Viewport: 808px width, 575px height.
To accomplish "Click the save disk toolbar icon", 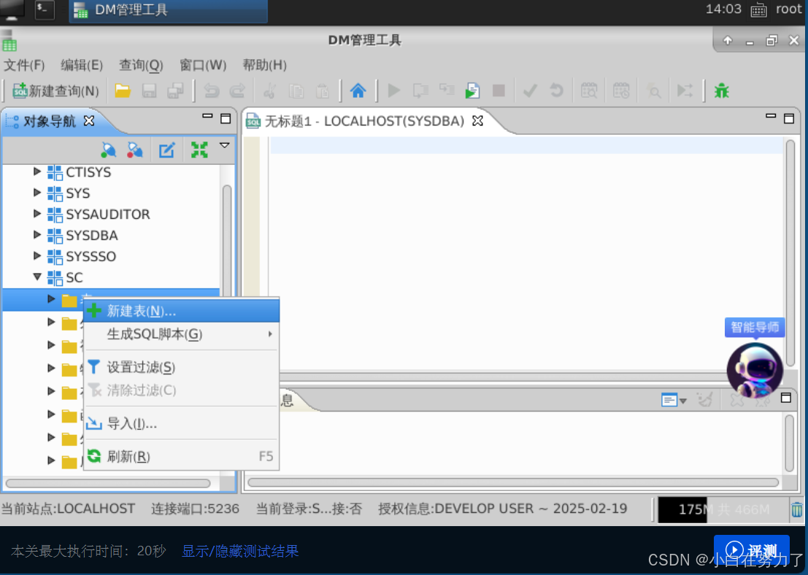I will click(x=150, y=91).
